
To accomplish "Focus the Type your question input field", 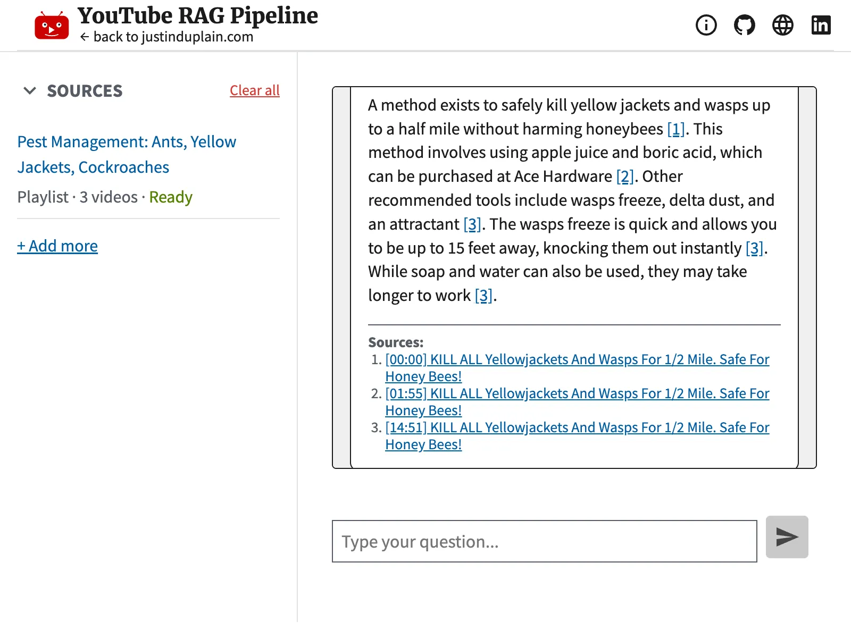I will (544, 541).
